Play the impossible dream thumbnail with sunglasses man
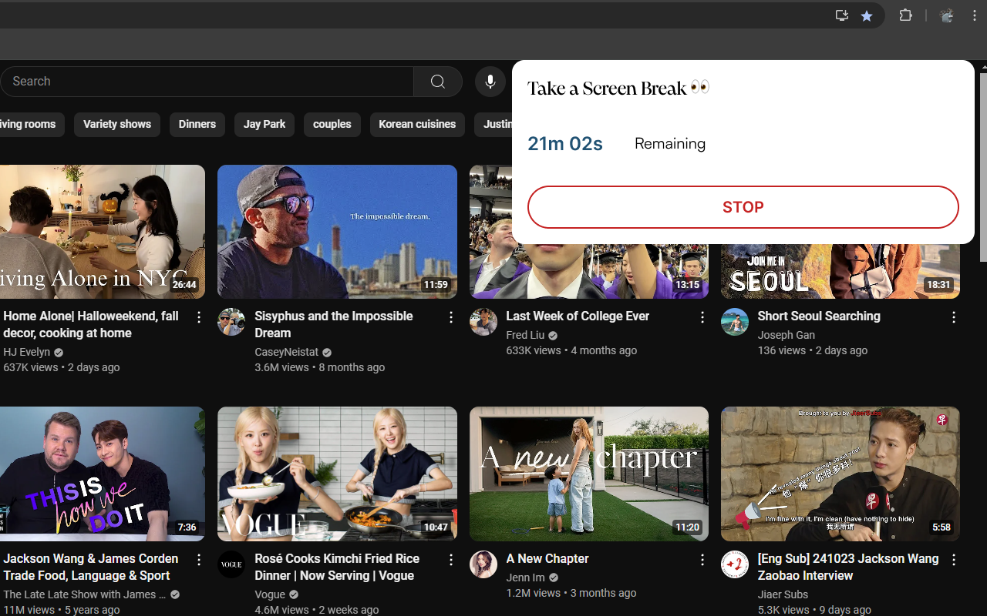 point(337,232)
